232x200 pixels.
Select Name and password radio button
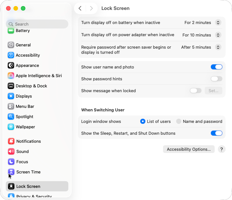tap(179, 121)
